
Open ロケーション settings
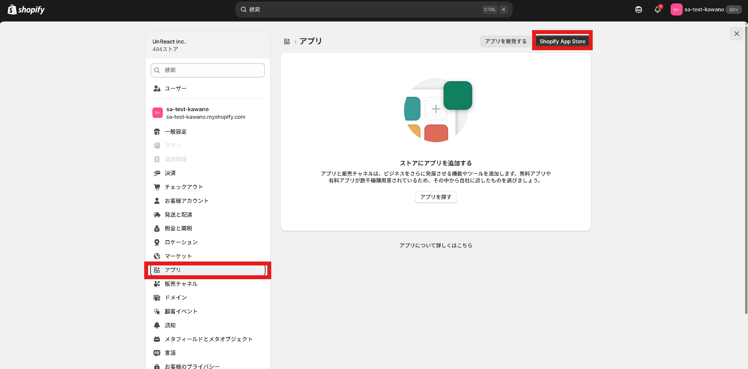click(208, 242)
